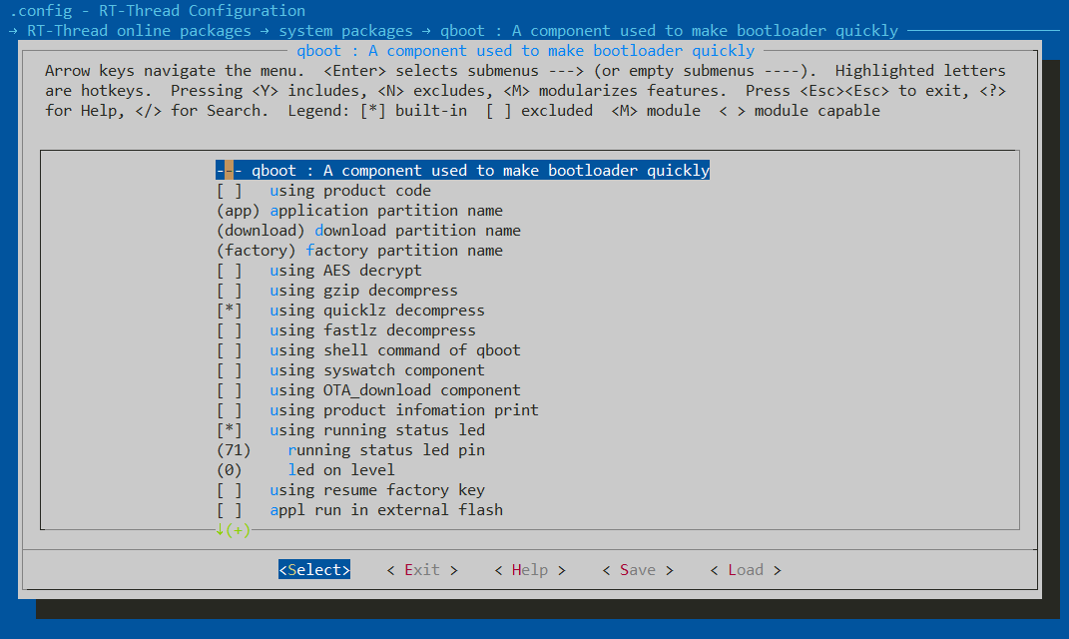Toggle 'using resume factory key' option

[x=350, y=489]
